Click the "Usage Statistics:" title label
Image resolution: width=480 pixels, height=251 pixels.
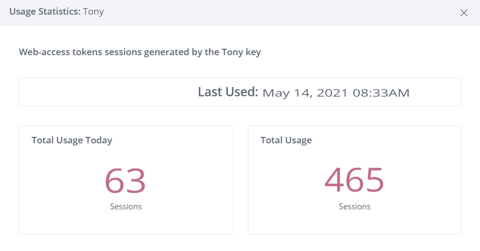tap(44, 12)
